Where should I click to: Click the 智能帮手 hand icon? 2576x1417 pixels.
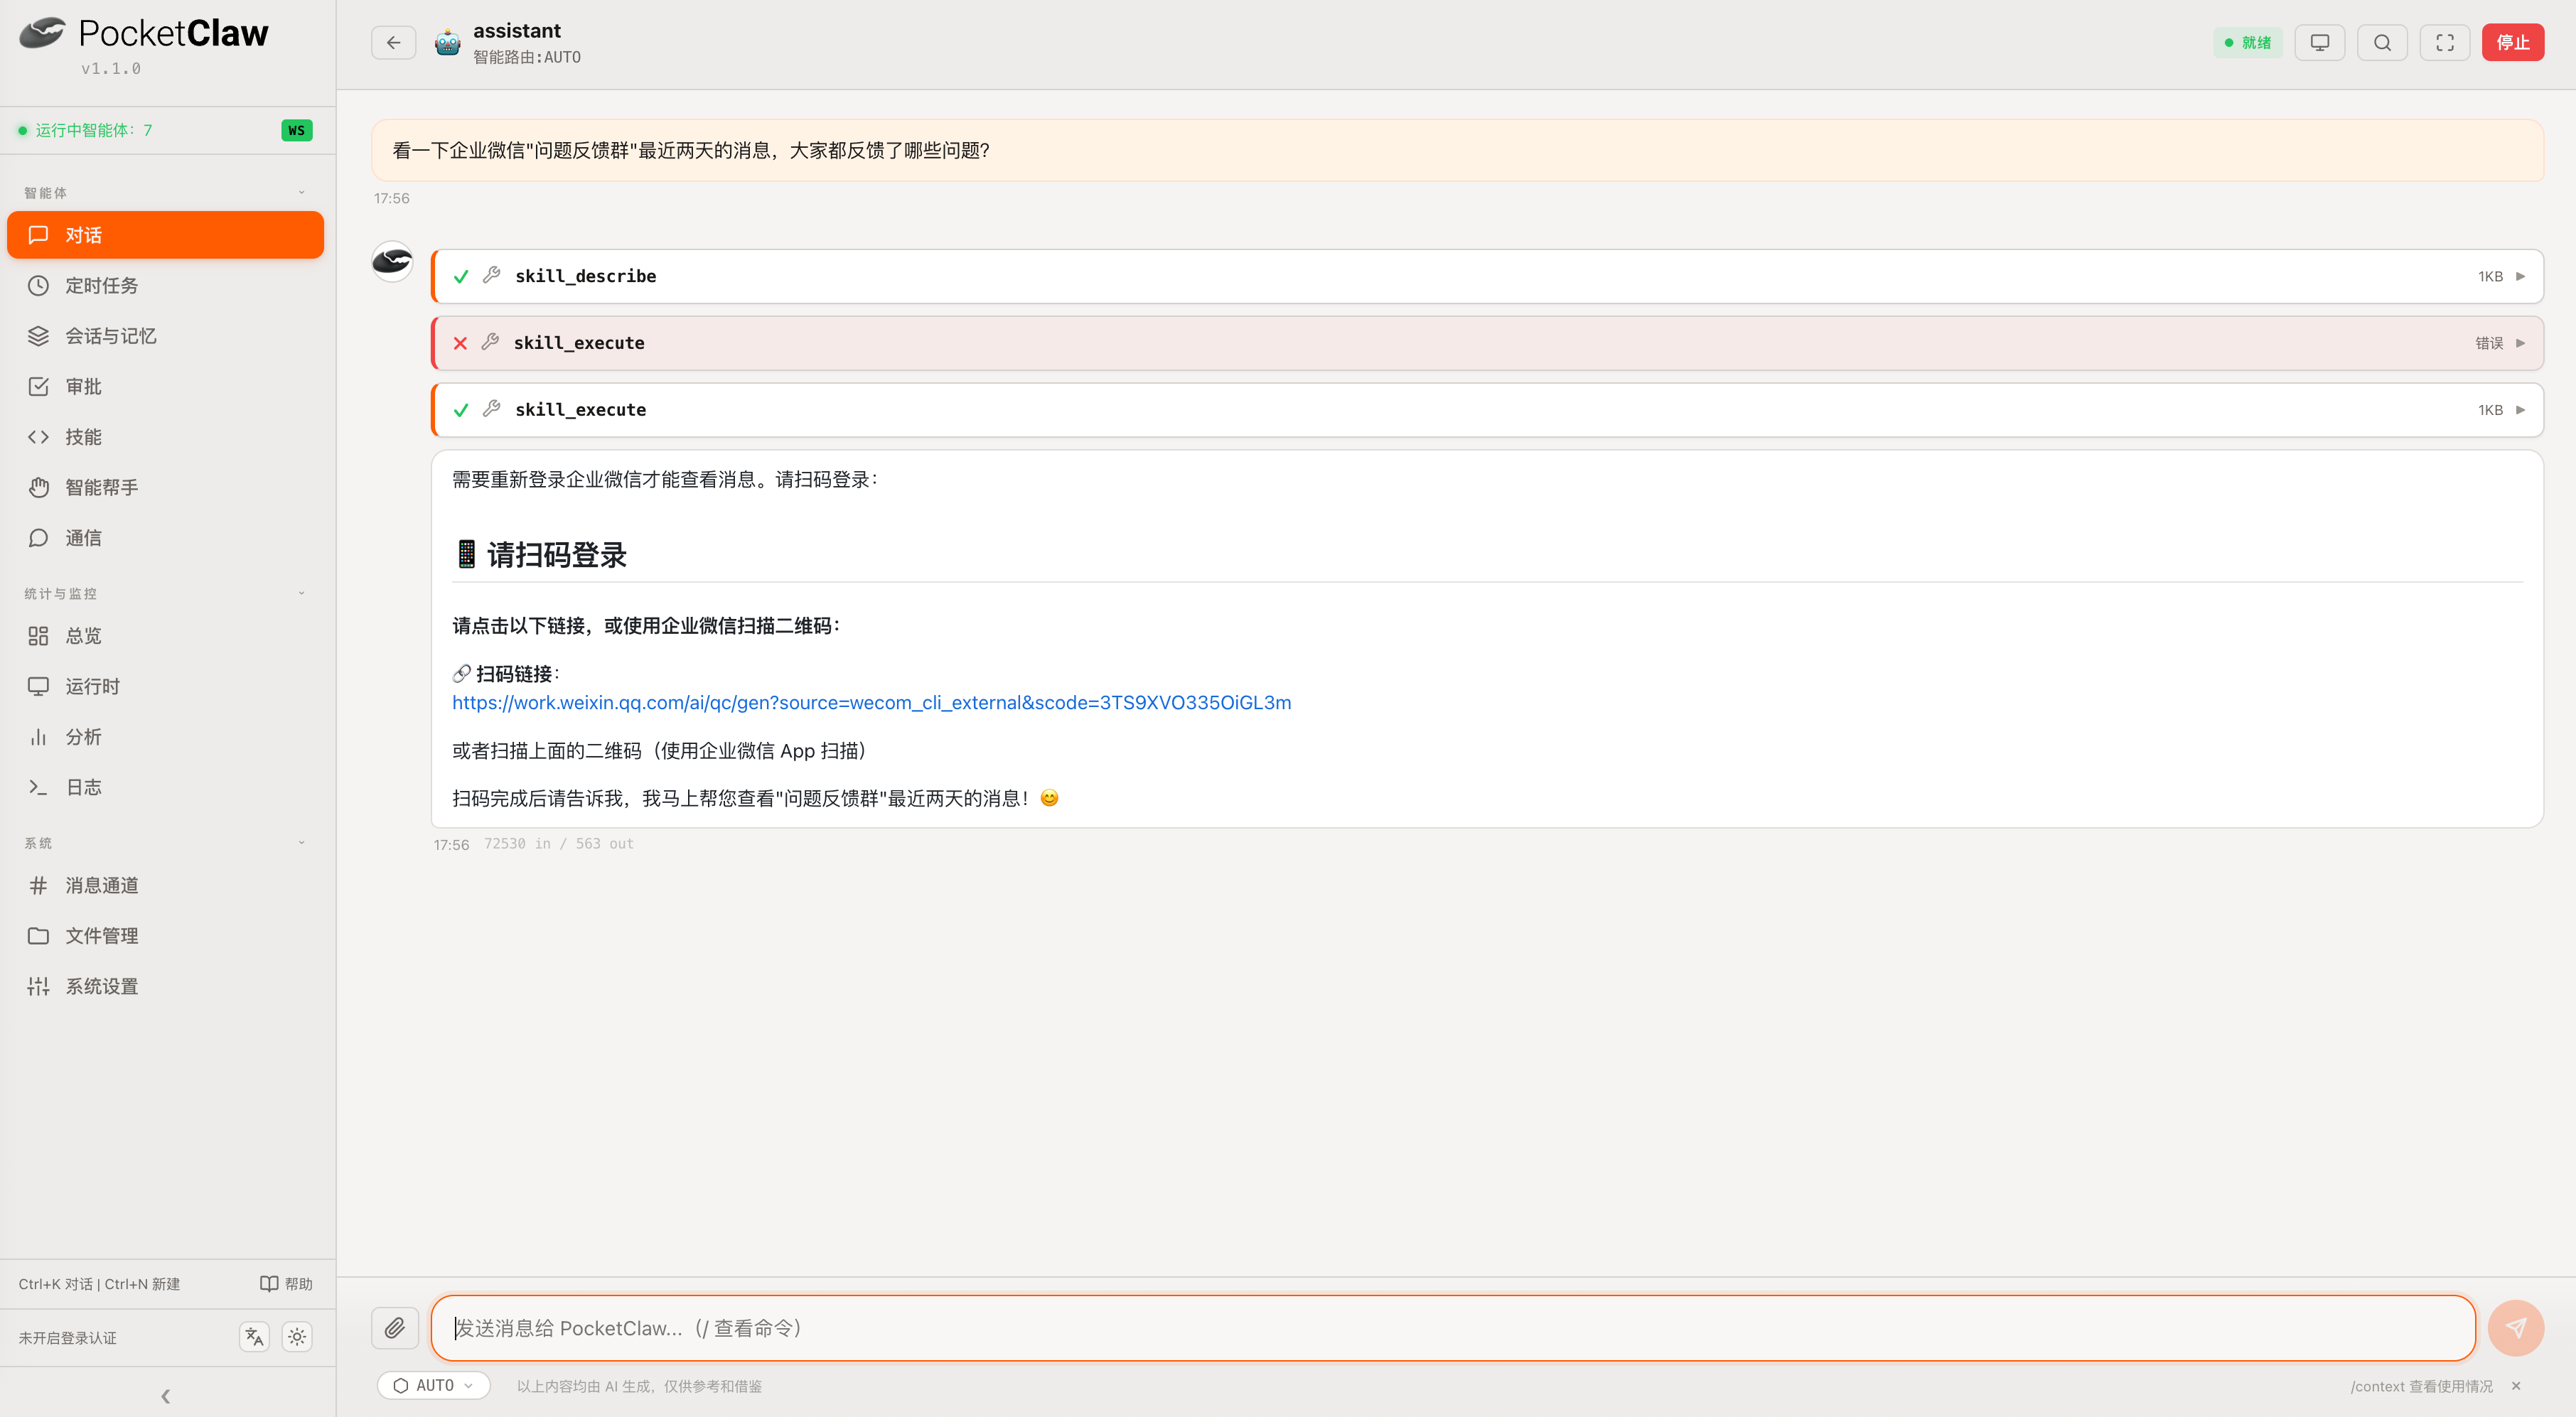click(x=38, y=487)
